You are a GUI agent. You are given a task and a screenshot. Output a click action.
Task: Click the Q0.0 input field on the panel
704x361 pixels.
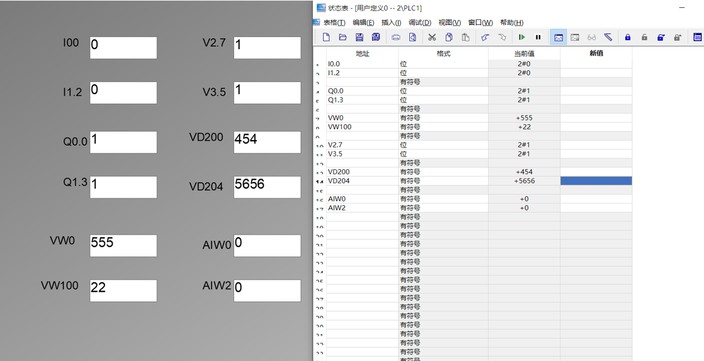tap(124, 142)
